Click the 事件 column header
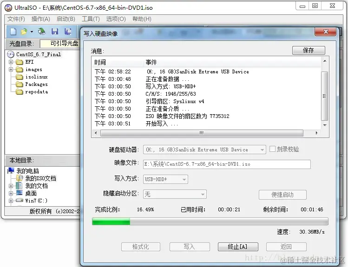The width and height of the screenshot is (348, 267). point(232,62)
